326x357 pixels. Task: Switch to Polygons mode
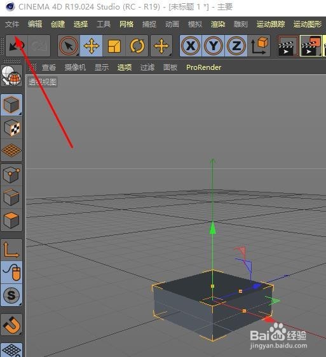coord(11,220)
